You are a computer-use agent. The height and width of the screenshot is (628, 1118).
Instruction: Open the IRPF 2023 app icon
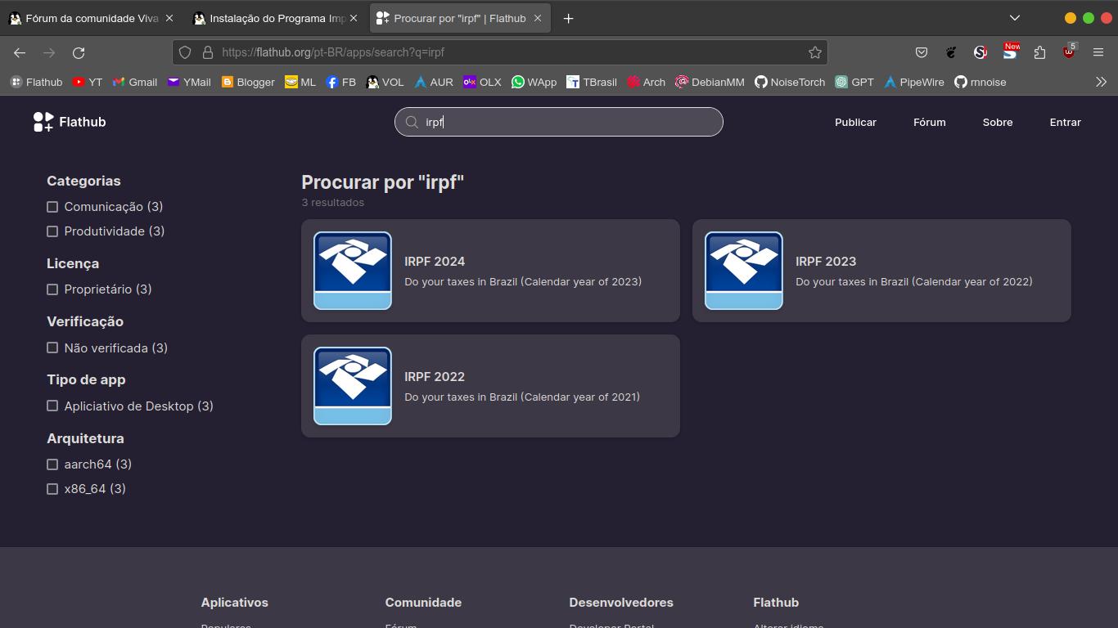pos(744,271)
